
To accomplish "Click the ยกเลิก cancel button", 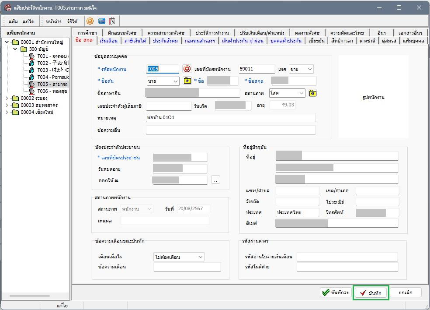I will pyautogui.click(x=405, y=292).
